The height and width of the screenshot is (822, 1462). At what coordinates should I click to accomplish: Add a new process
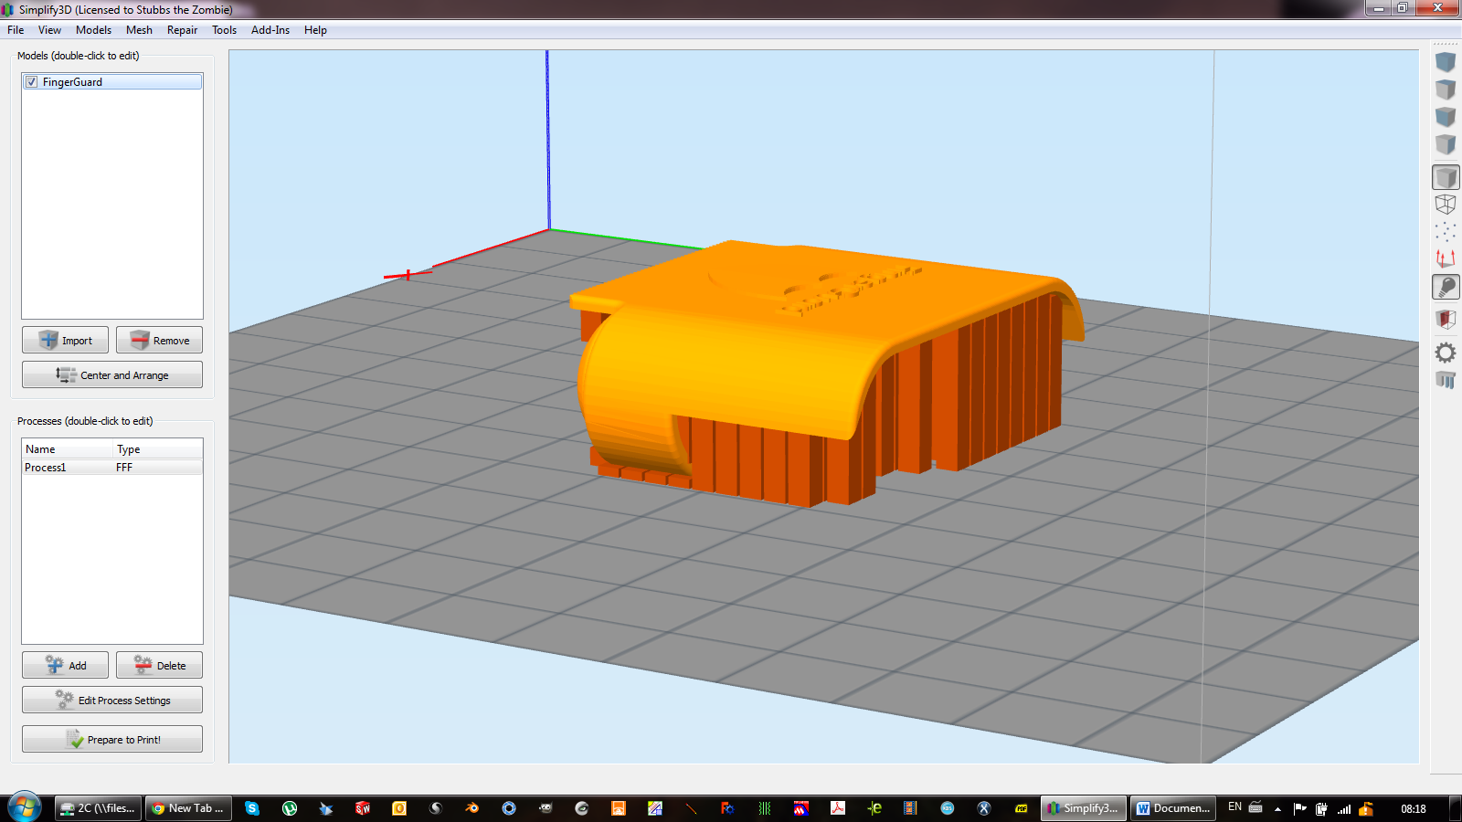coord(65,665)
